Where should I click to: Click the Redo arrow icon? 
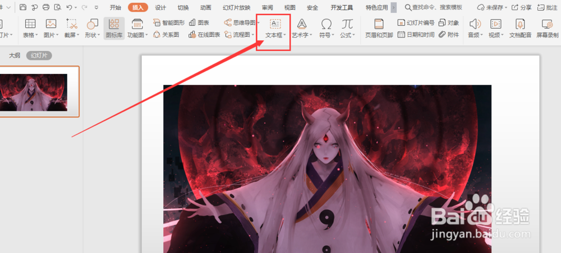pos(85,7)
